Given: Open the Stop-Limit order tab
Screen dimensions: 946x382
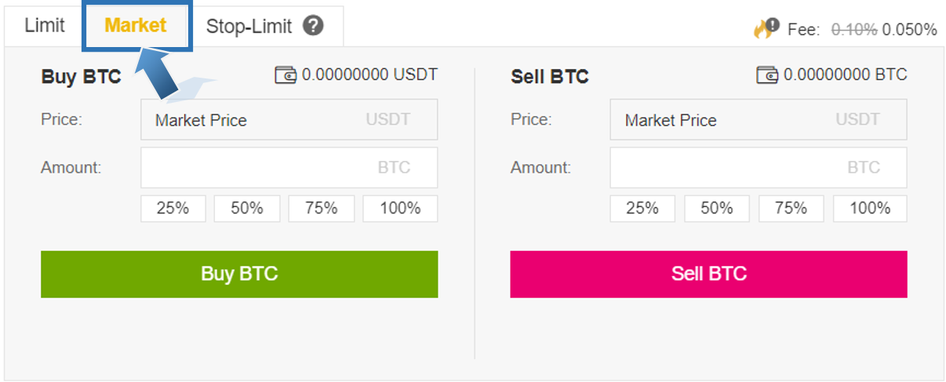Looking at the screenshot, I should pos(249,26).
